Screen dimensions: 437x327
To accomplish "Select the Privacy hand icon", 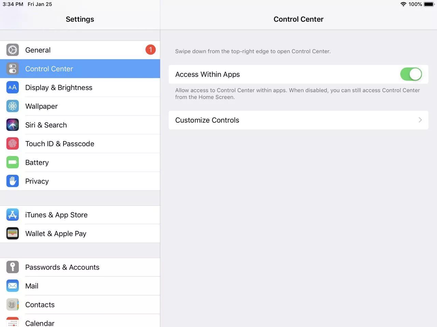I will (x=13, y=181).
